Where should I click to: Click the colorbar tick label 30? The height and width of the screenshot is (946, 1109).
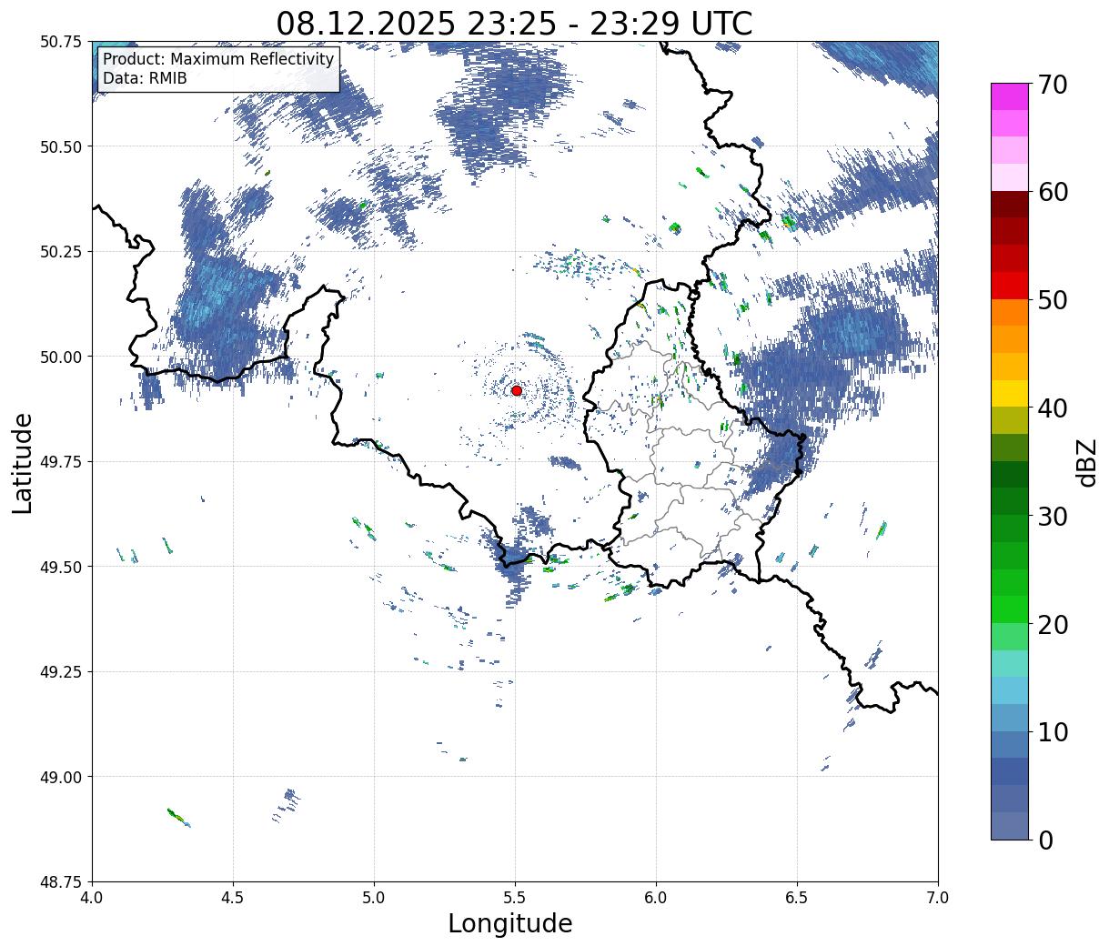[x=1053, y=516]
